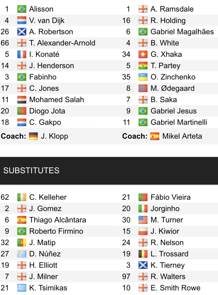Click the Scotland flag beside A. Robertson
The image size is (218, 295).
pyautogui.click(x=22, y=32)
